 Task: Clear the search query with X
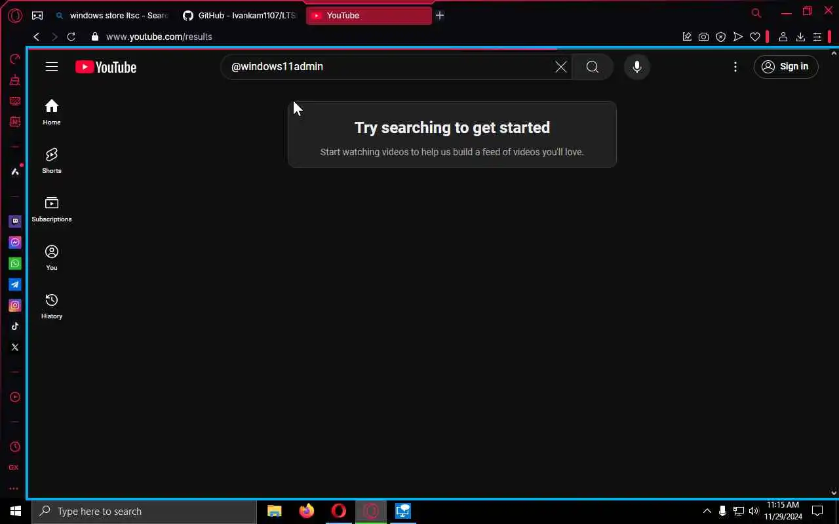[x=560, y=67]
